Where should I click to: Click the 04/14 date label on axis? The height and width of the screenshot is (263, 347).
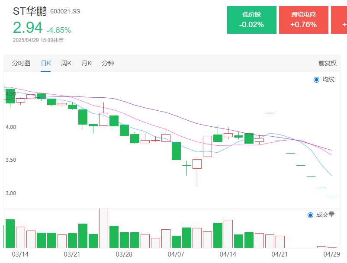coord(228,254)
